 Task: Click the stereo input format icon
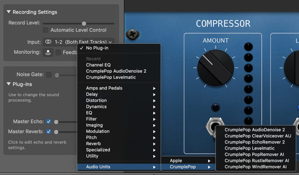[x=48, y=42]
